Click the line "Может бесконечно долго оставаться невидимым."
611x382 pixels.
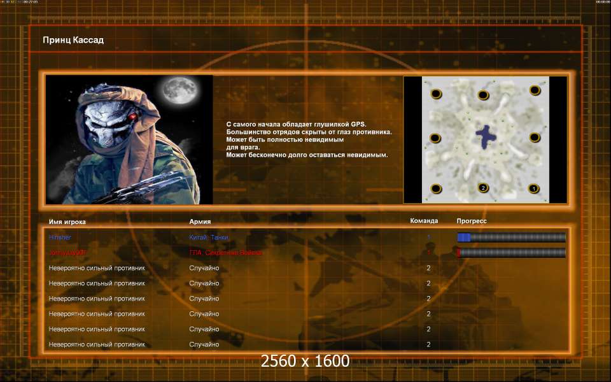[x=307, y=155]
